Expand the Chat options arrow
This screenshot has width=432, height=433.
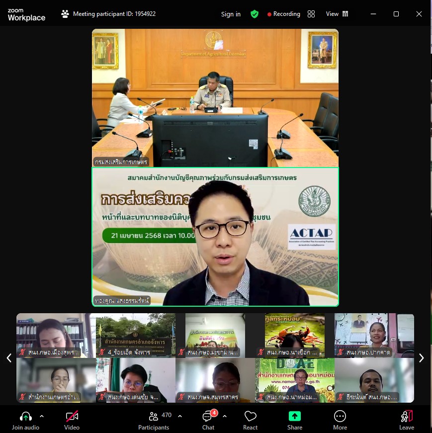(x=225, y=416)
